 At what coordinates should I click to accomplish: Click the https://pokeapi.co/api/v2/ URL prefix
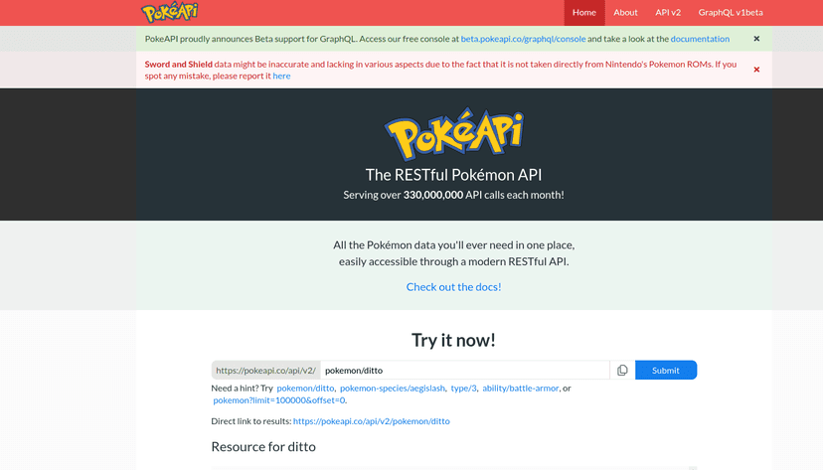point(266,371)
